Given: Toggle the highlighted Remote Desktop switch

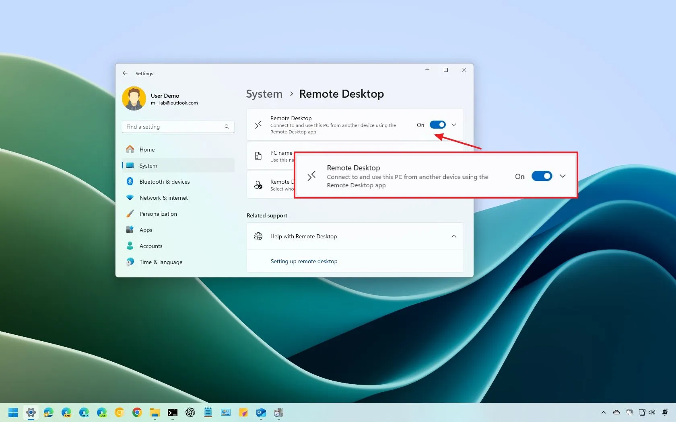Looking at the screenshot, I should click(542, 176).
